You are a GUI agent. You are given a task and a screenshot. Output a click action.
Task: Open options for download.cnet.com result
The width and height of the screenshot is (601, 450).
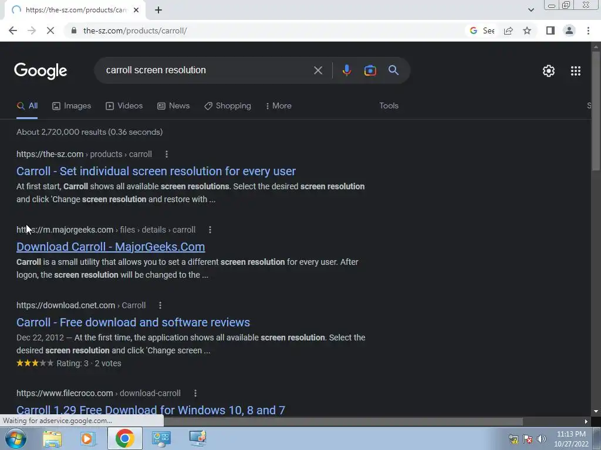click(160, 305)
